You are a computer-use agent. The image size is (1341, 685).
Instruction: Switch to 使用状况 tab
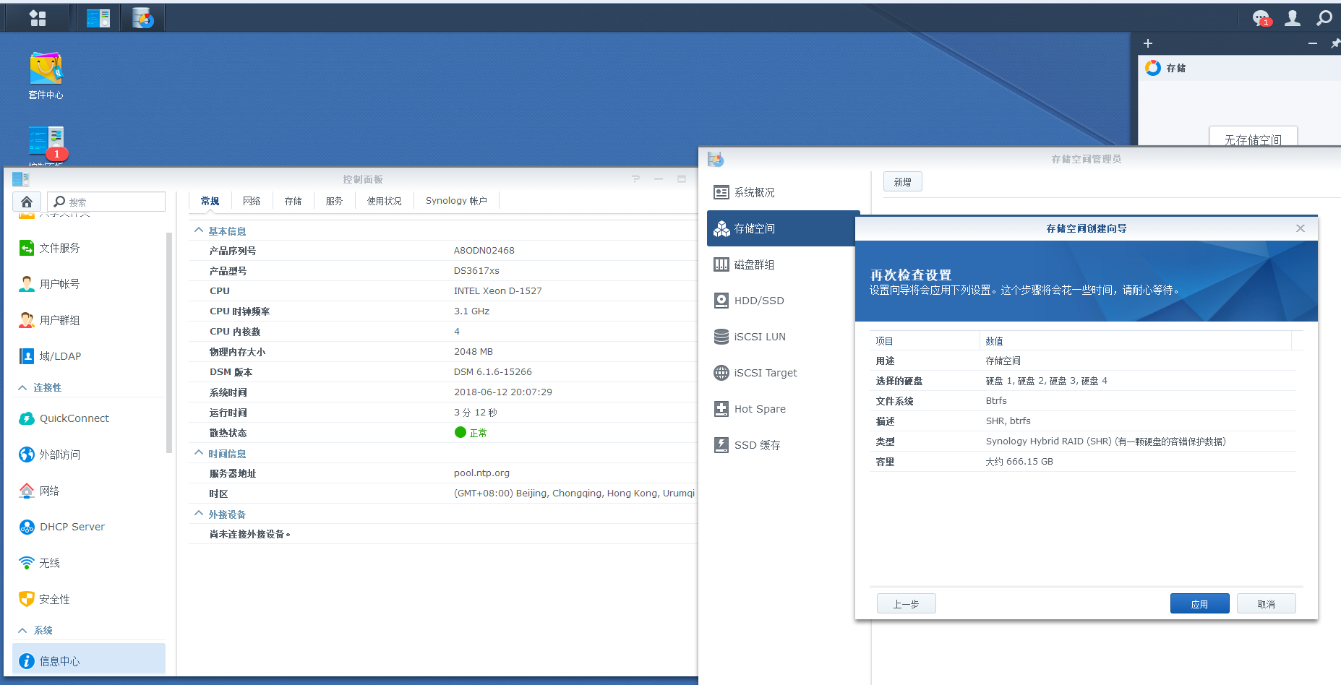384,201
